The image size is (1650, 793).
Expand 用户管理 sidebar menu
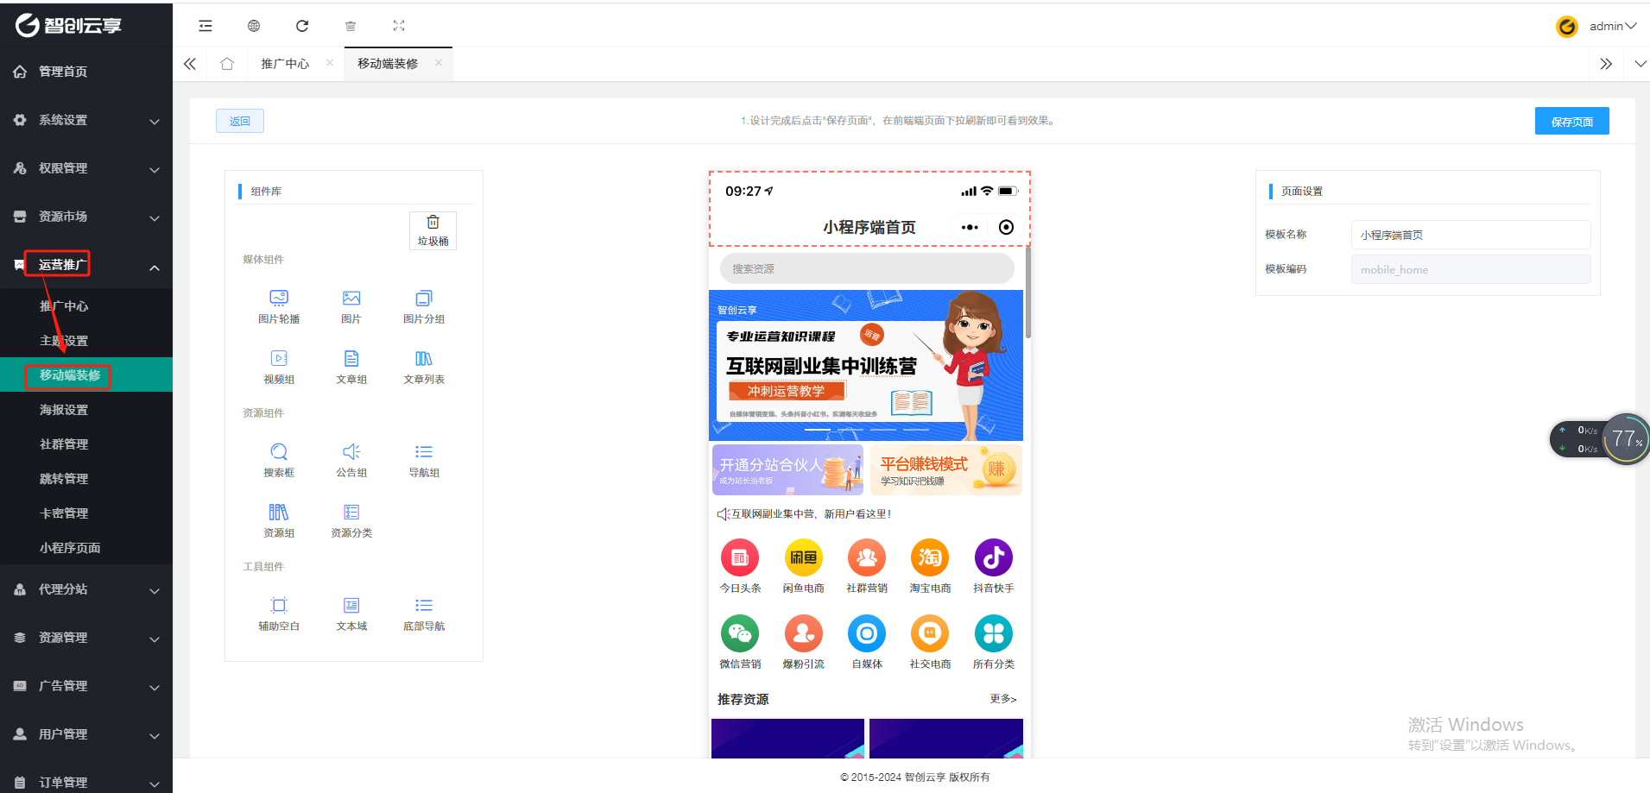tap(86, 734)
